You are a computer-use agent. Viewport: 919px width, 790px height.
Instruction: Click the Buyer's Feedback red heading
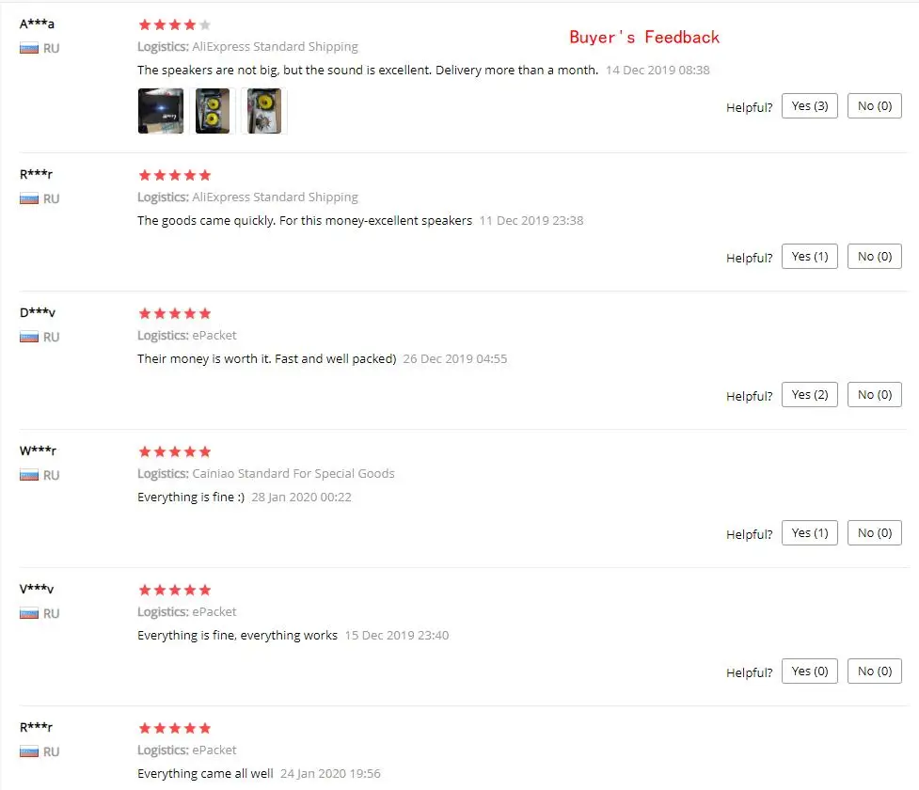coord(644,37)
